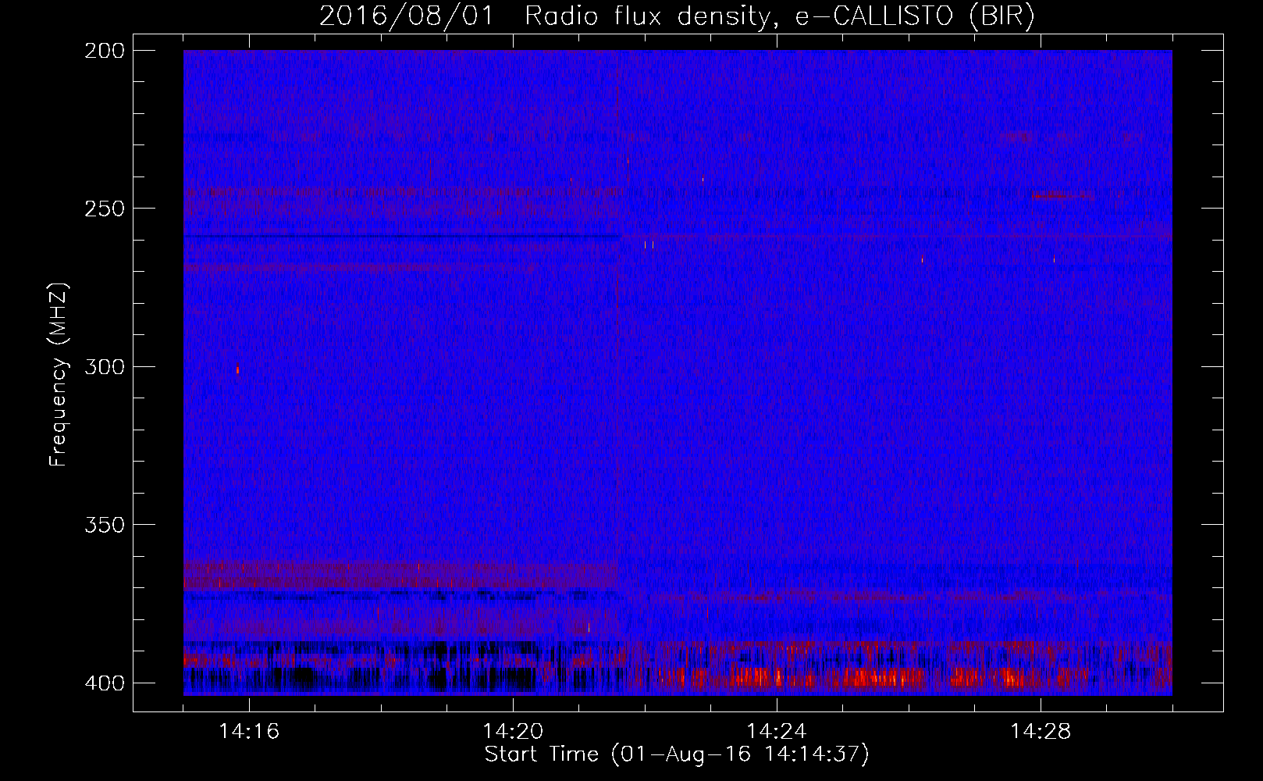Screen dimensions: 1263x781
Task: Click the 14:16 time tick label
Action: pyautogui.click(x=249, y=732)
